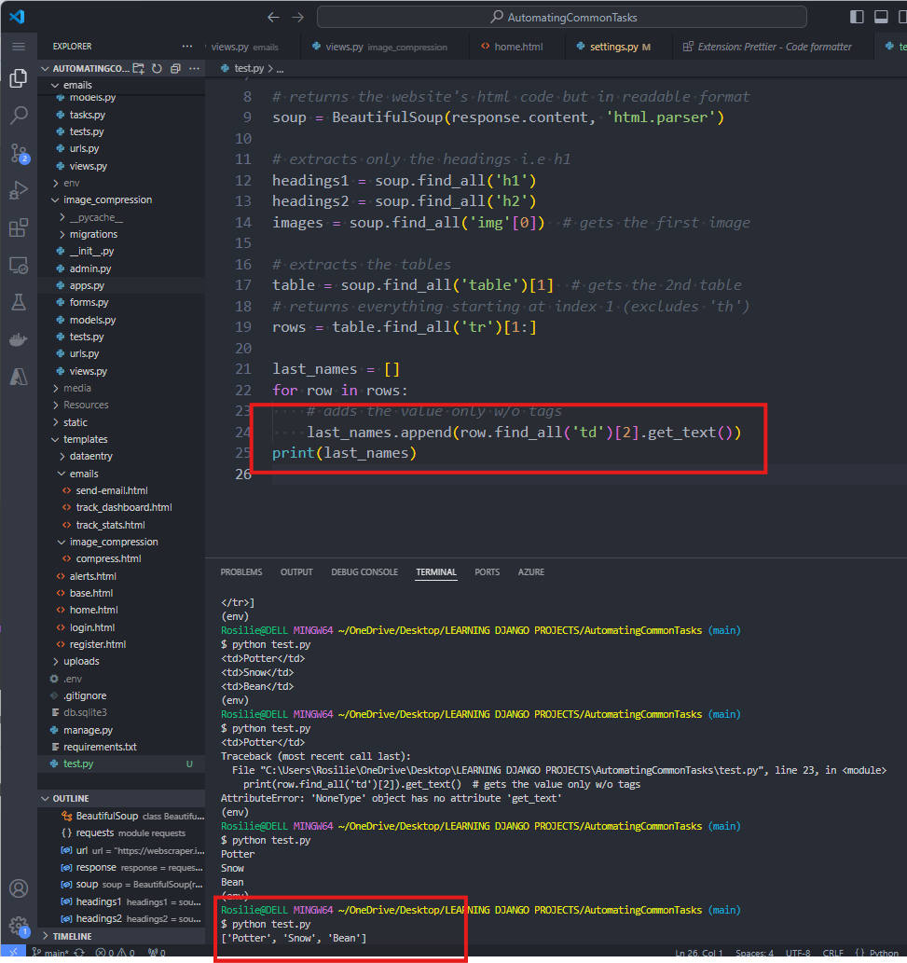Open the OUTPUT panel tab

point(296,571)
